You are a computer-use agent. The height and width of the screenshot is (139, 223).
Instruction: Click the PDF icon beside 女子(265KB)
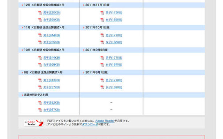pyautogui.click(x=40, y=20)
